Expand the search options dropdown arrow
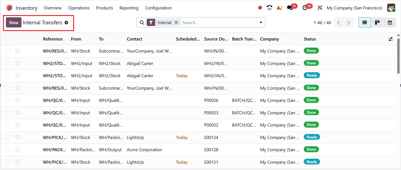This screenshot has width=401, height=170. [261, 23]
